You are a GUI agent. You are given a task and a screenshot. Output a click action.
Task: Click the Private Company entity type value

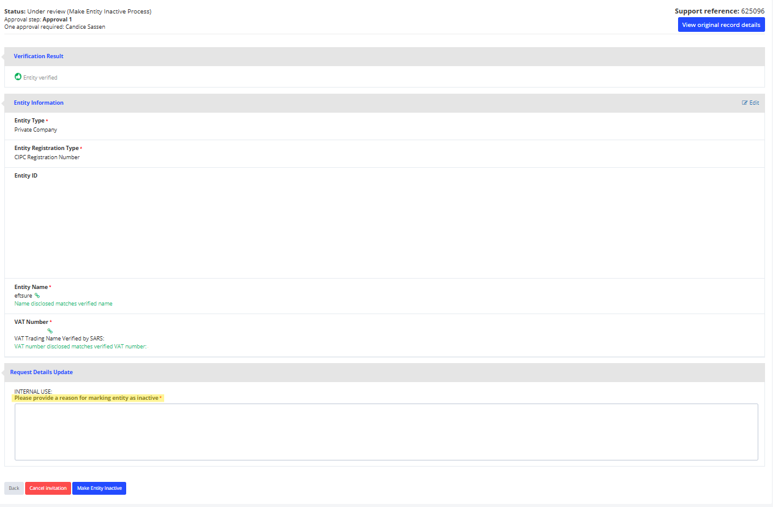36,130
